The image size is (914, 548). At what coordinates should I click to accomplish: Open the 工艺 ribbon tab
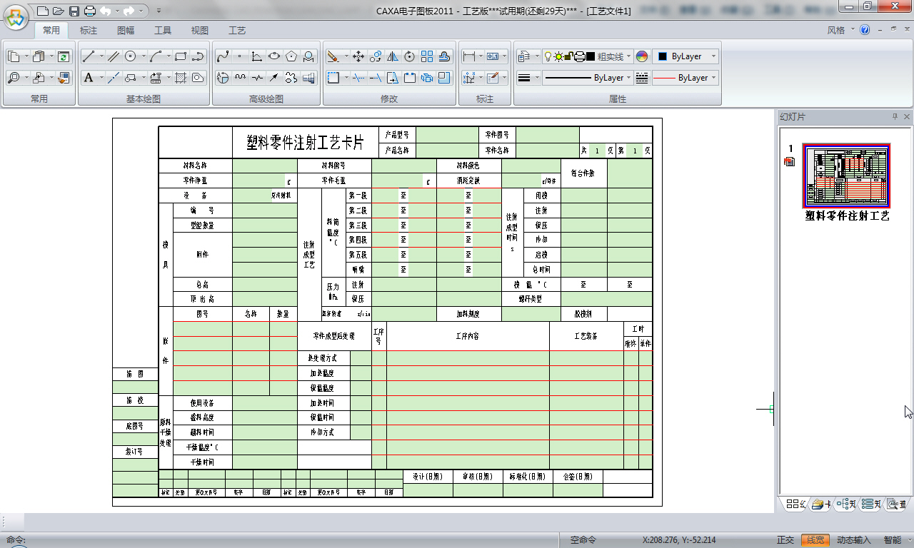[x=237, y=31]
